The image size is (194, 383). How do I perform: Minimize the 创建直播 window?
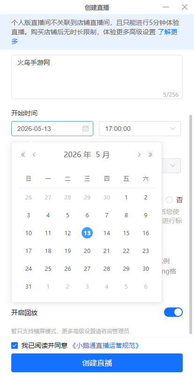click(166, 7)
